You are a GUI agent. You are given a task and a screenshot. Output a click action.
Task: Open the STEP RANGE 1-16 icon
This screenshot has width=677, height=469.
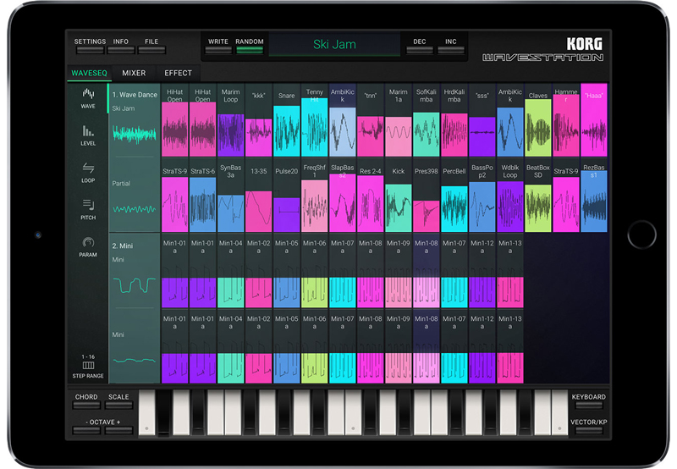[88, 367]
